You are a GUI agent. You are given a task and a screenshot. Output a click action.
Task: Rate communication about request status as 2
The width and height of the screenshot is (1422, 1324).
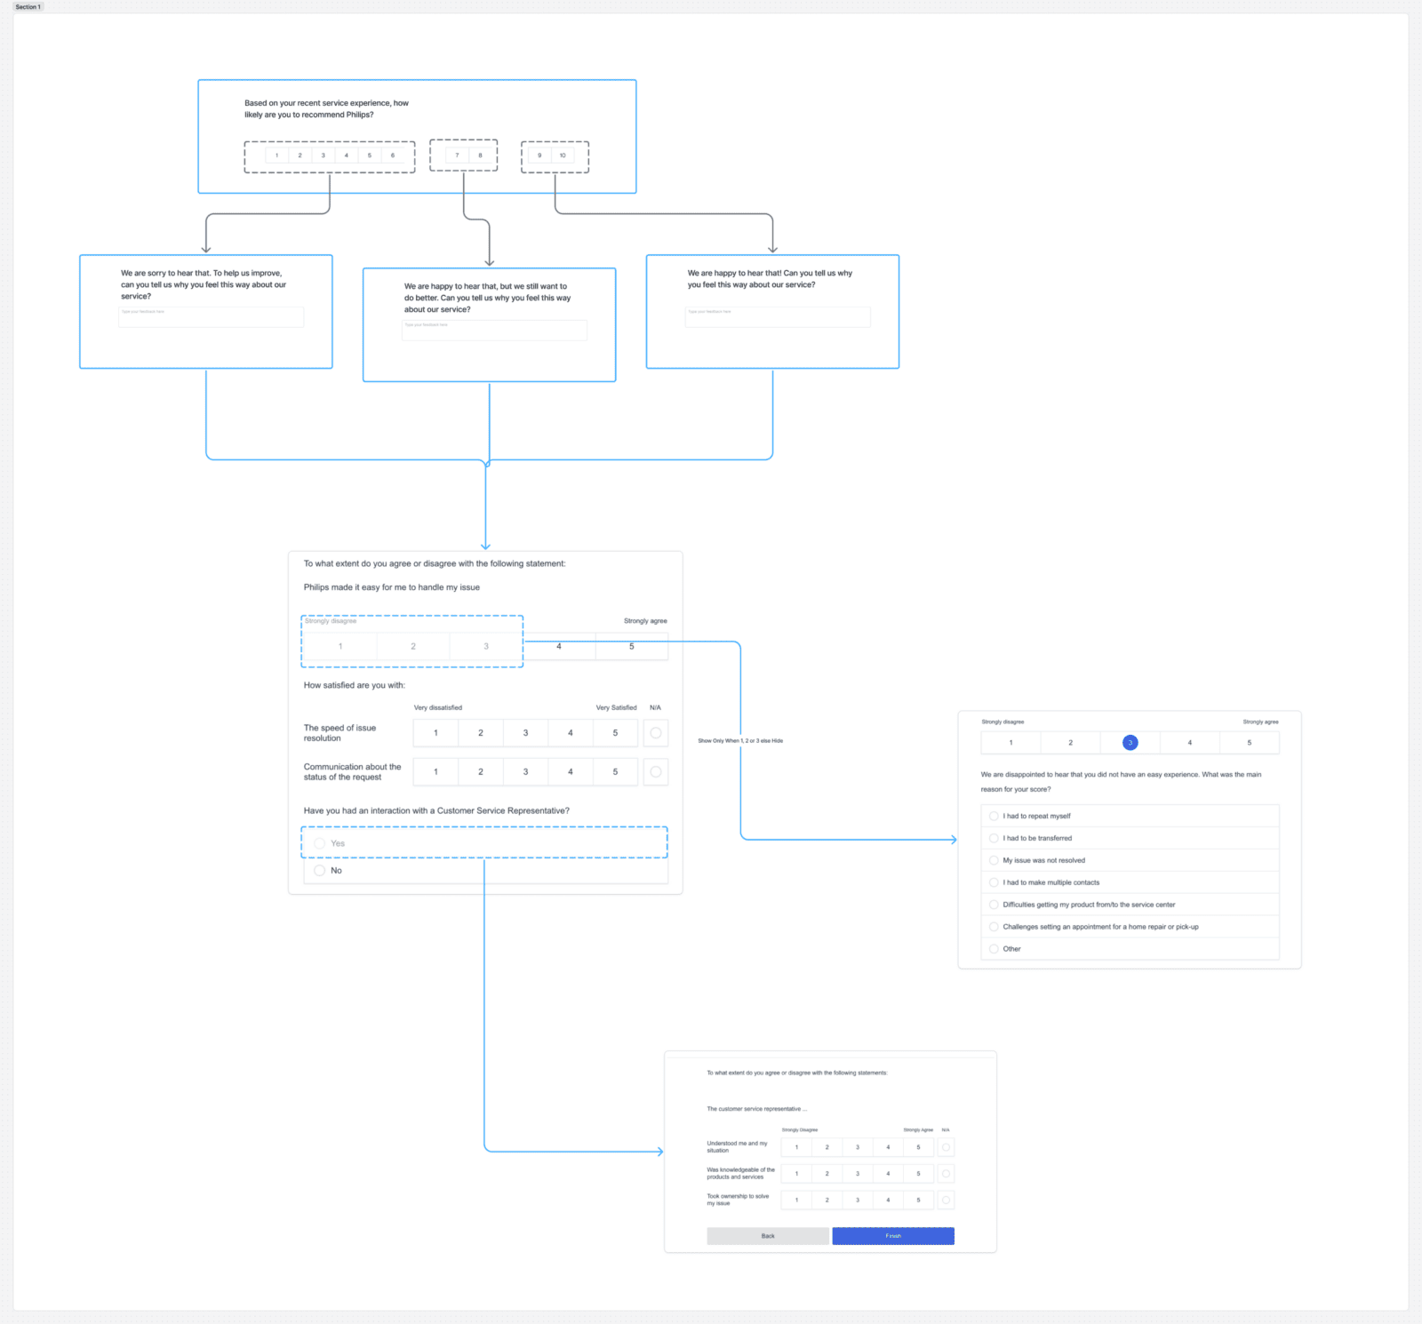coord(481,771)
